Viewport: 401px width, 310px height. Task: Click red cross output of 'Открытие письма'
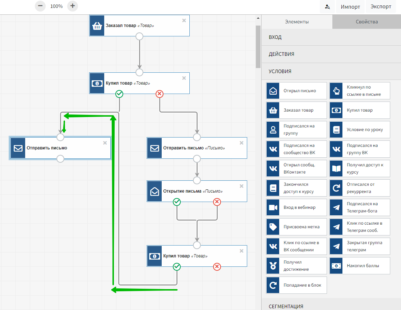coord(217,202)
